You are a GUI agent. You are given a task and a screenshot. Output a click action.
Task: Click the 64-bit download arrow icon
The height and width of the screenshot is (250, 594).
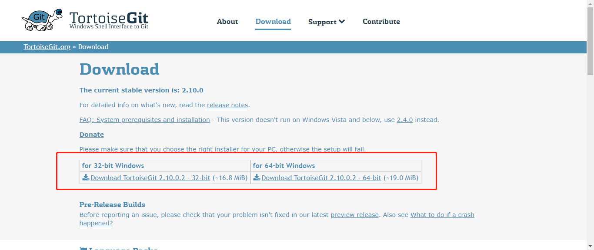[x=257, y=177]
